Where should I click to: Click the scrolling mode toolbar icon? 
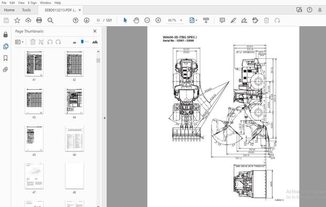pyautogui.click(x=206, y=20)
